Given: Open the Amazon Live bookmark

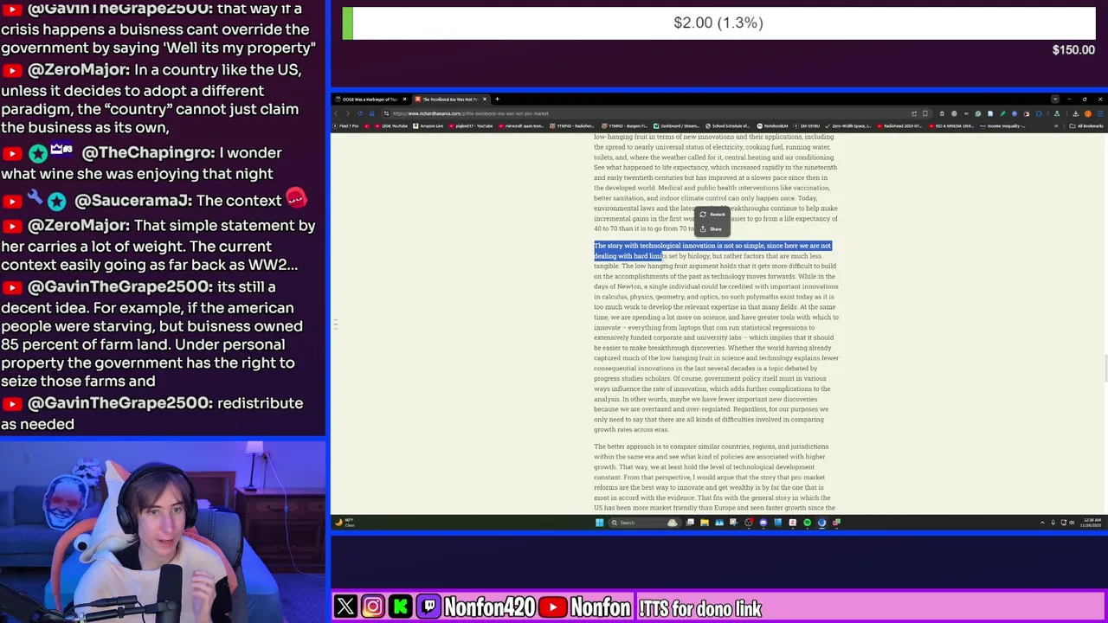Looking at the screenshot, I should coord(428,126).
